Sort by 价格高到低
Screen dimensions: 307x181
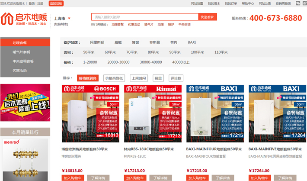pos(114,78)
